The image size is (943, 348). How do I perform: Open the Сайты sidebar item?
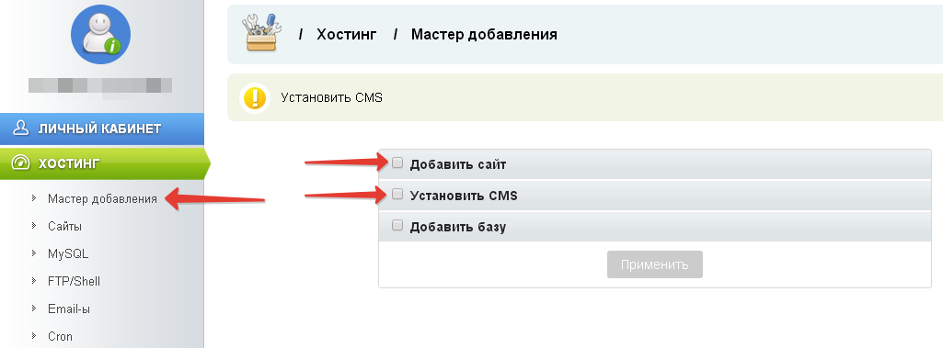65,226
